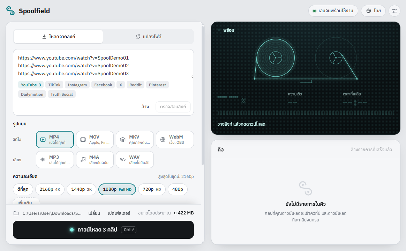
Task: Pick 480p resolution
Action: click(178, 189)
